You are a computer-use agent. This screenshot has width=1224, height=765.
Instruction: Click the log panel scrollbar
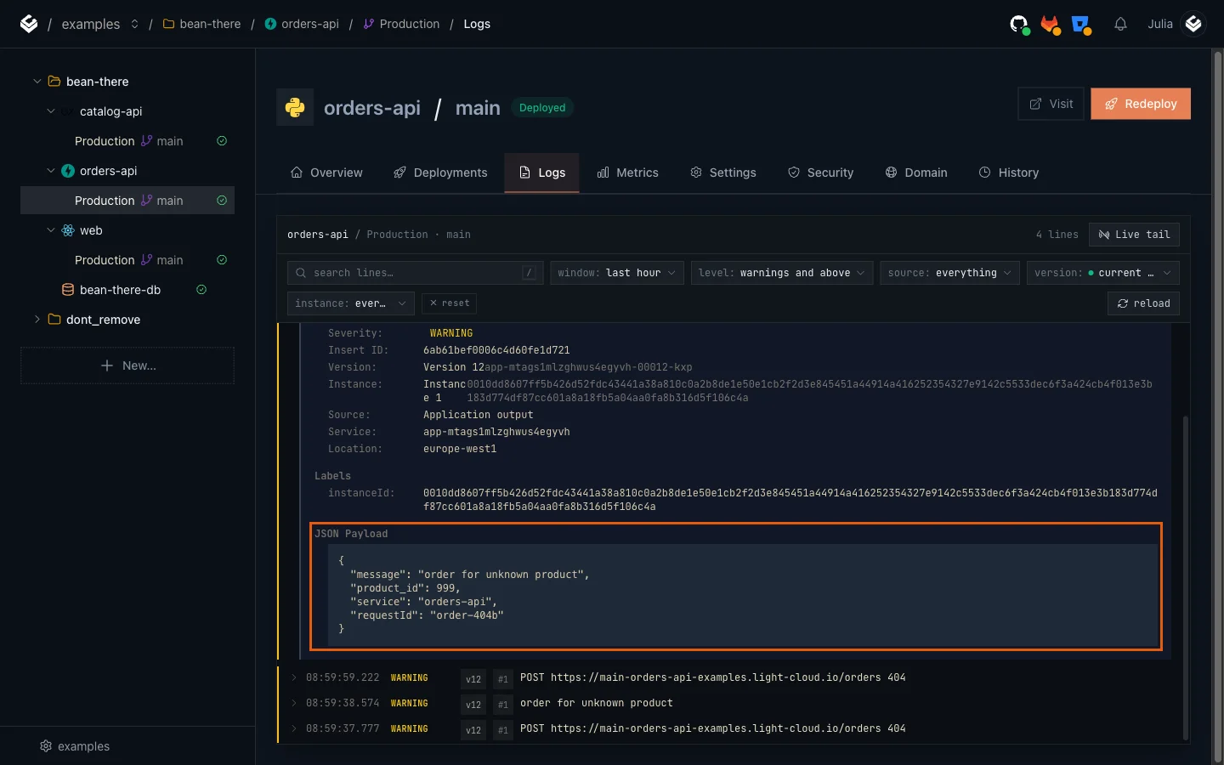1186,578
